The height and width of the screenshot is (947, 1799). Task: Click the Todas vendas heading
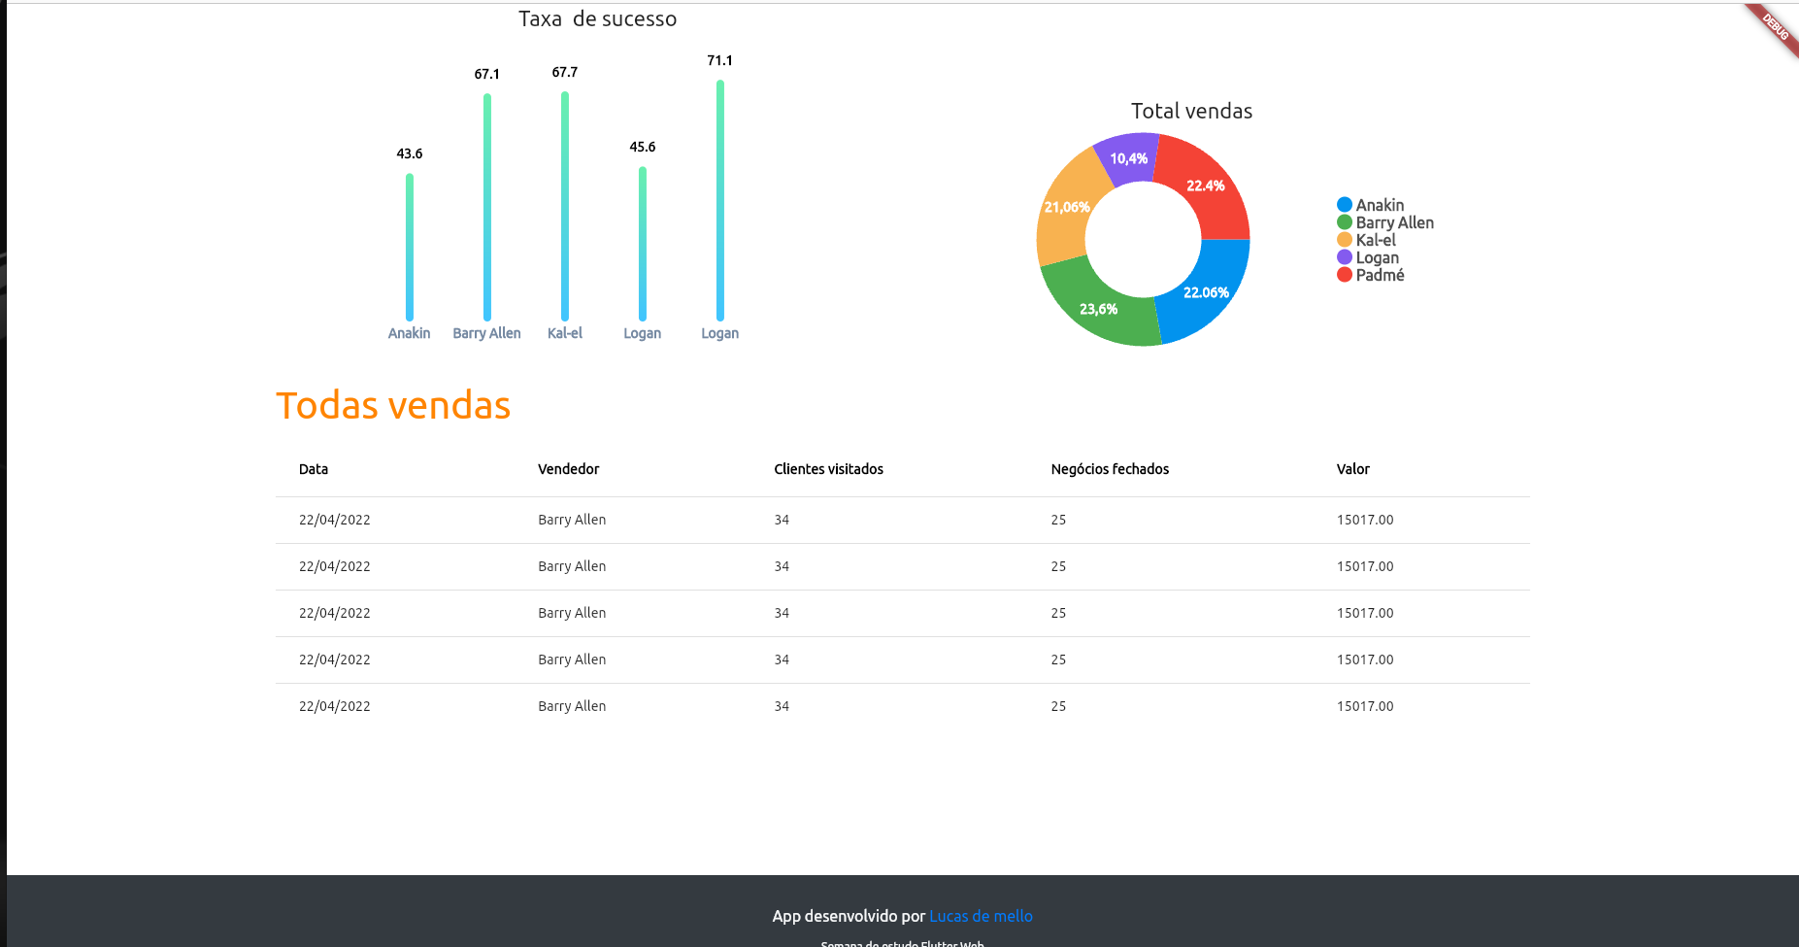click(393, 406)
